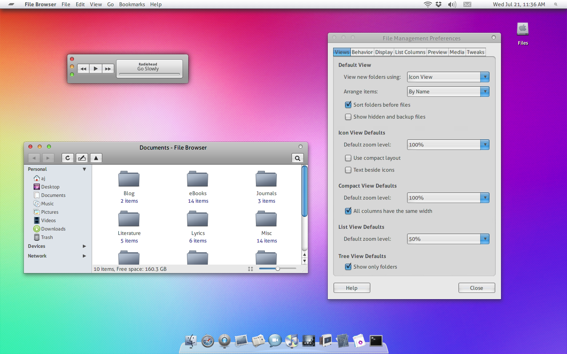567x354 pixels.
Task: Switch to the List Columns tab
Action: [410, 52]
